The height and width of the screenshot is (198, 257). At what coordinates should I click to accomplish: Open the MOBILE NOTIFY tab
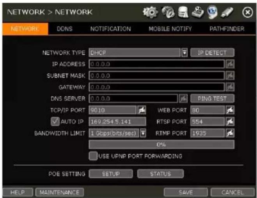coord(170,29)
